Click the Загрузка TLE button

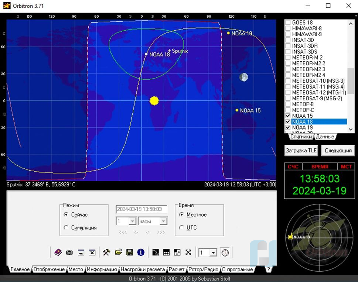click(301, 151)
